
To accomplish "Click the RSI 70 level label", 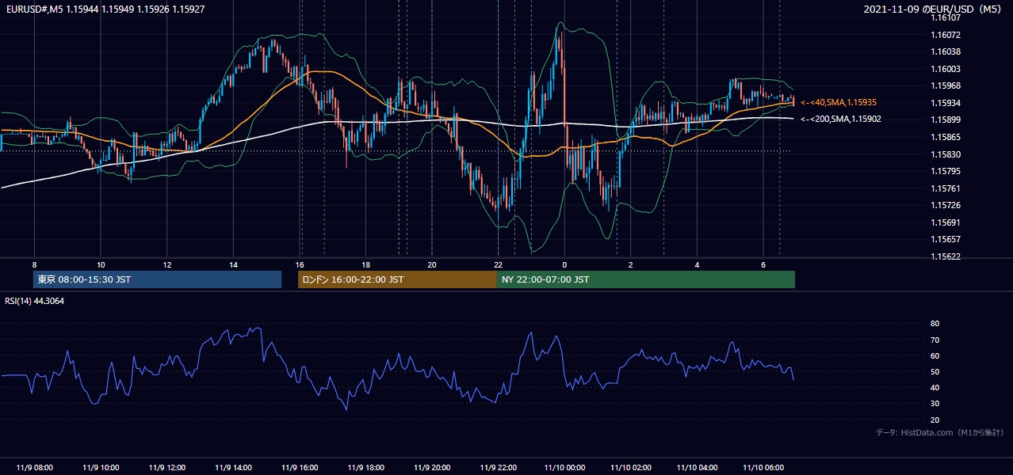I will tap(935, 340).
